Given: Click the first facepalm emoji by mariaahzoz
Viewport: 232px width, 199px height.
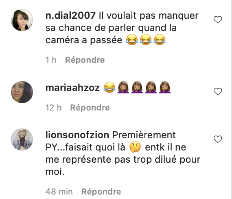Looking at the screenshot, I should (x=123, y=87).
